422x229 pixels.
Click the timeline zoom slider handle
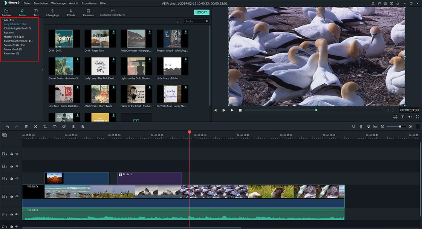[400, 126]
